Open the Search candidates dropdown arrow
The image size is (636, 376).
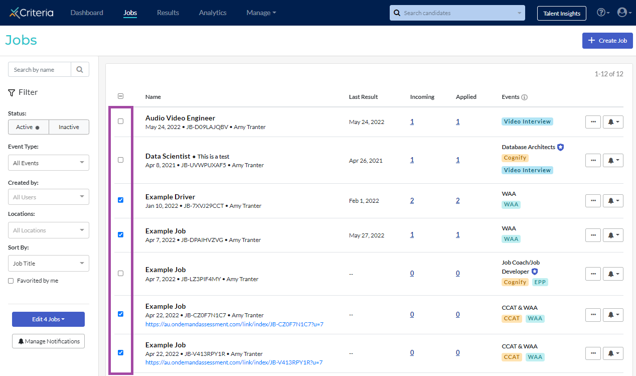[519, 13]
